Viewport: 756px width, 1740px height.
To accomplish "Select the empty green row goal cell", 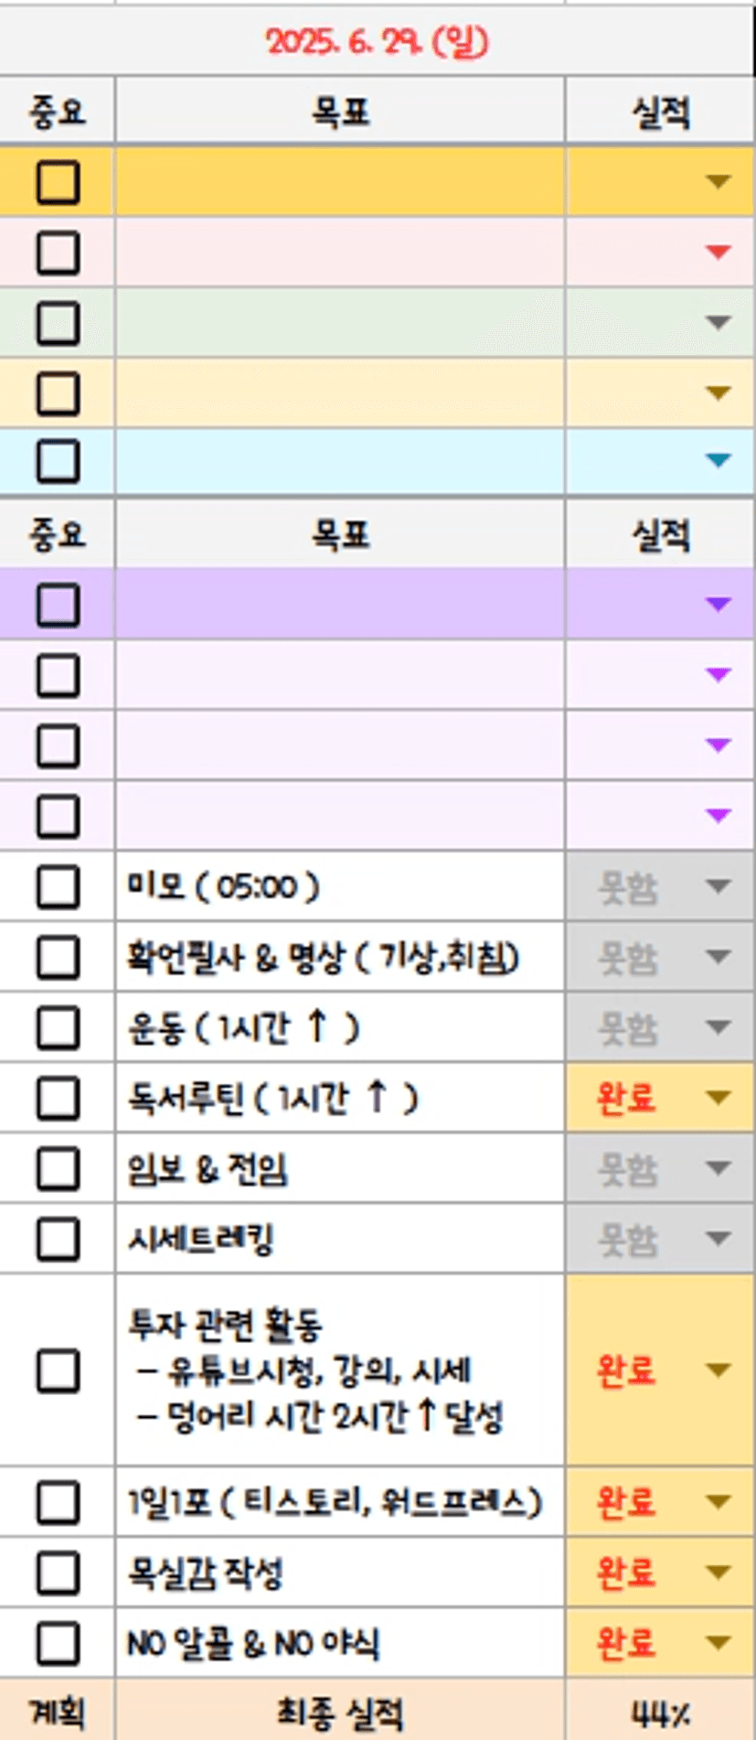I will 340,323.
